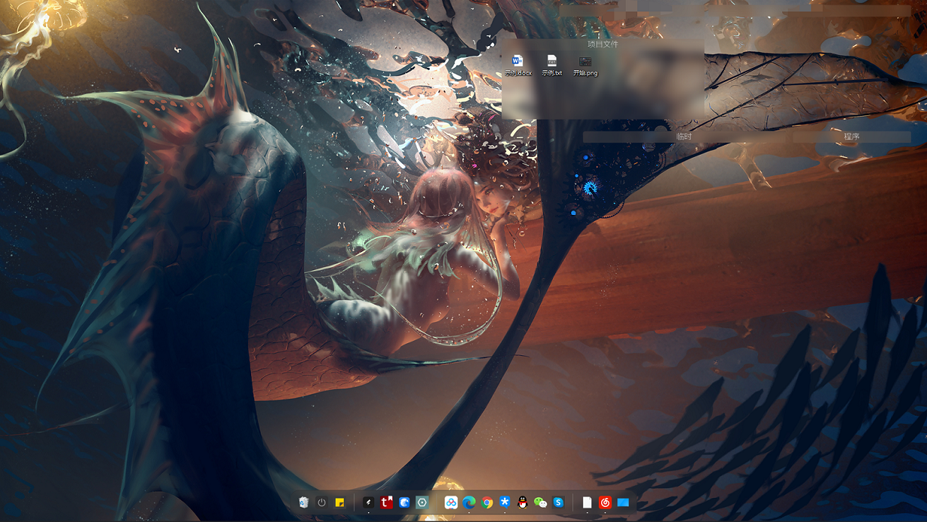Screen dimensions: 927x522
Task: Launch WeChat from the dock
Action: pos(540,502)
